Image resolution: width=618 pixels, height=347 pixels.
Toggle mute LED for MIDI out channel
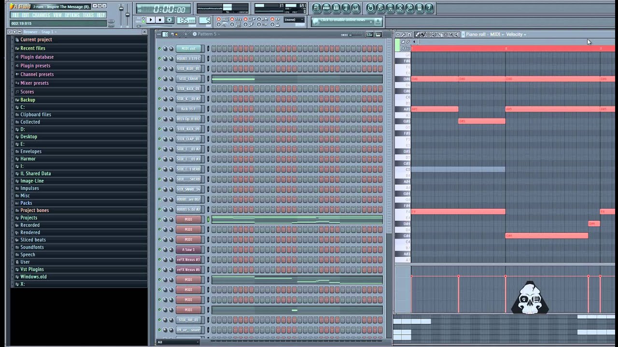[x=159, y=49]
